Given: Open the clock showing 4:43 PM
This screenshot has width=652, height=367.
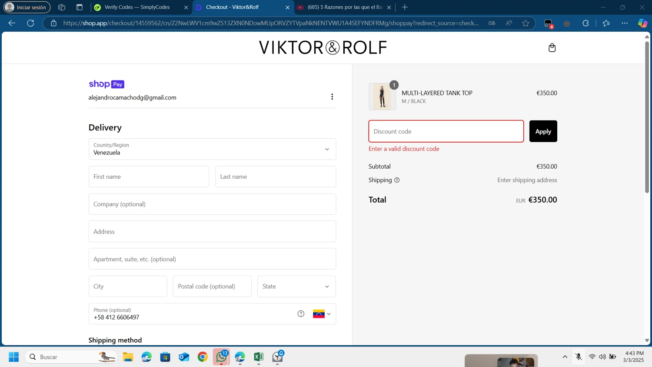Looking at the screenshot, I should [x=633, y=357].
